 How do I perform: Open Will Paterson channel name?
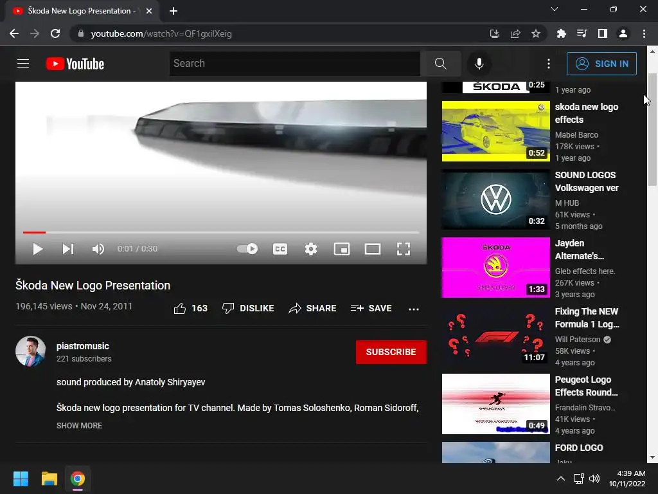pyautogui.click(x=578, y=340)
